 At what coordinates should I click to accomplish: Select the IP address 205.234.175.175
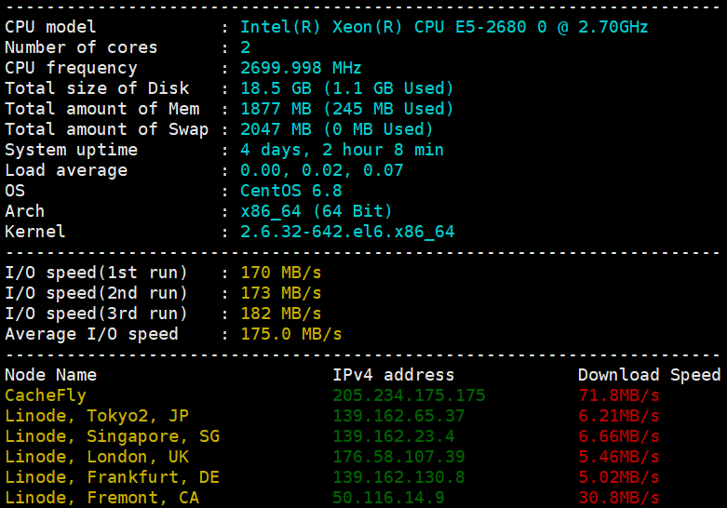409,395
